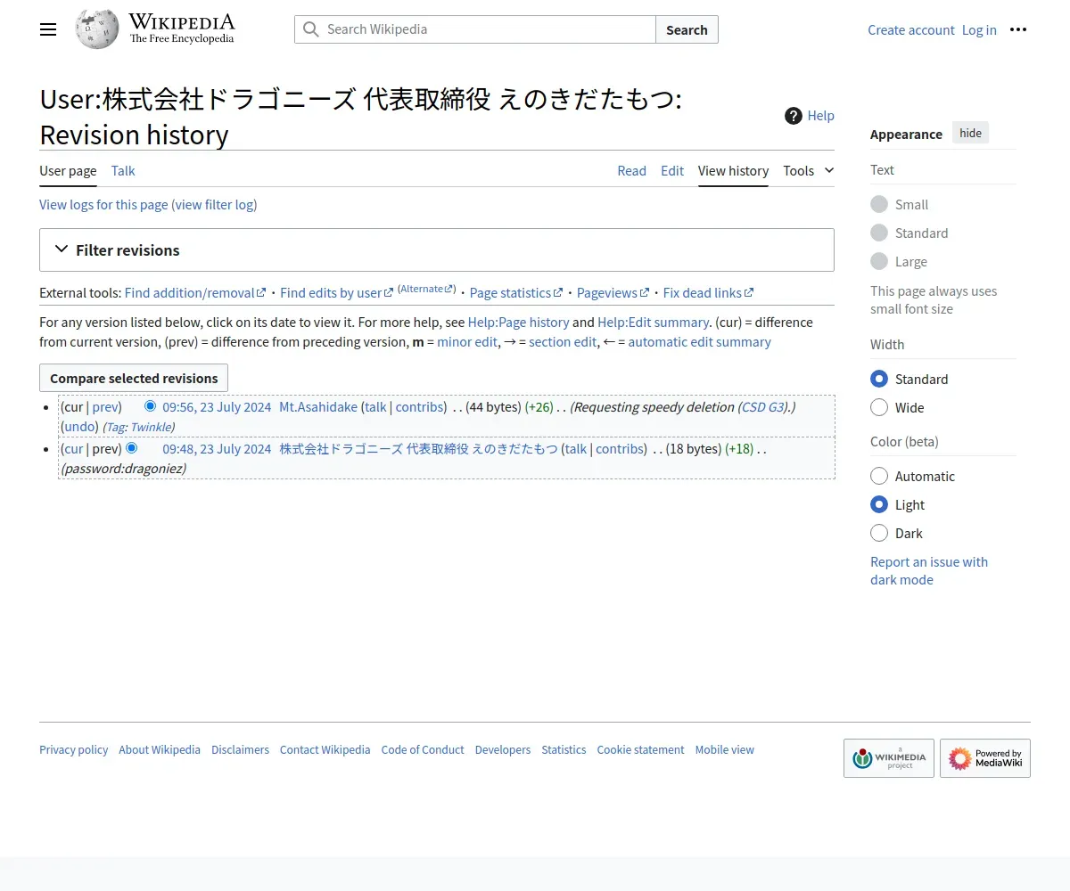The image size is (1070, 891).
Task: Open the three-dot personal tools menu
Action: (x=1018, y=29)
